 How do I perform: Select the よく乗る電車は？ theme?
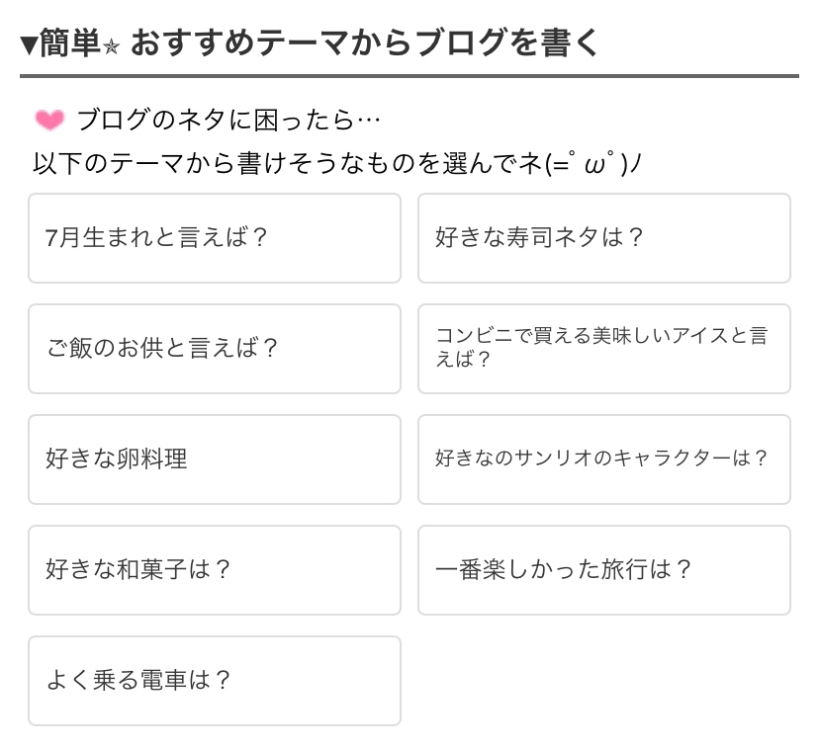(x=215, y=681)
